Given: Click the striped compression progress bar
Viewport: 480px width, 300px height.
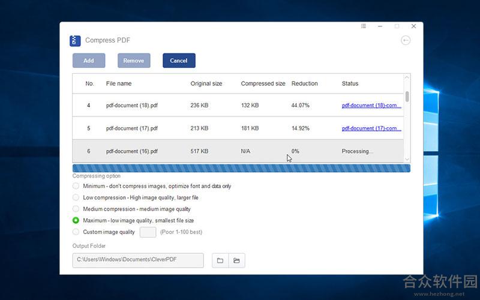Looking at the screenshot, I should (241, 168).
